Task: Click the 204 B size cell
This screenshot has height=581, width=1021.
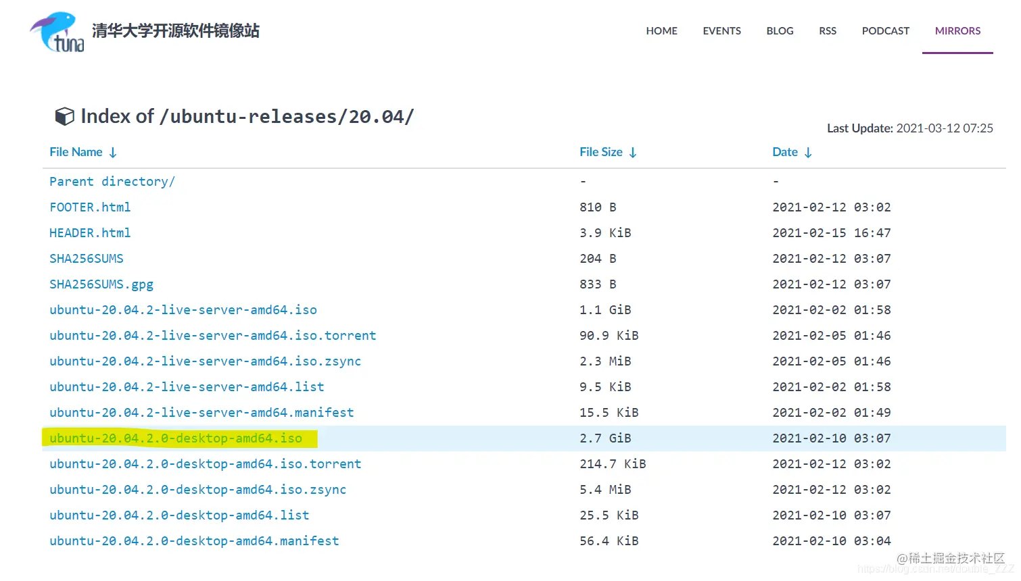Action: click(x=598, y=258)
